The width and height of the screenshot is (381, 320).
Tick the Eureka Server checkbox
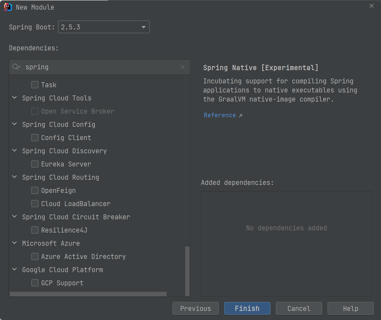pyautogui.click(x=35, y=164)
